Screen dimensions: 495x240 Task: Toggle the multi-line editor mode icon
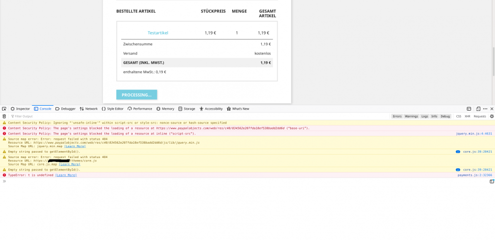tap(492, 181)
